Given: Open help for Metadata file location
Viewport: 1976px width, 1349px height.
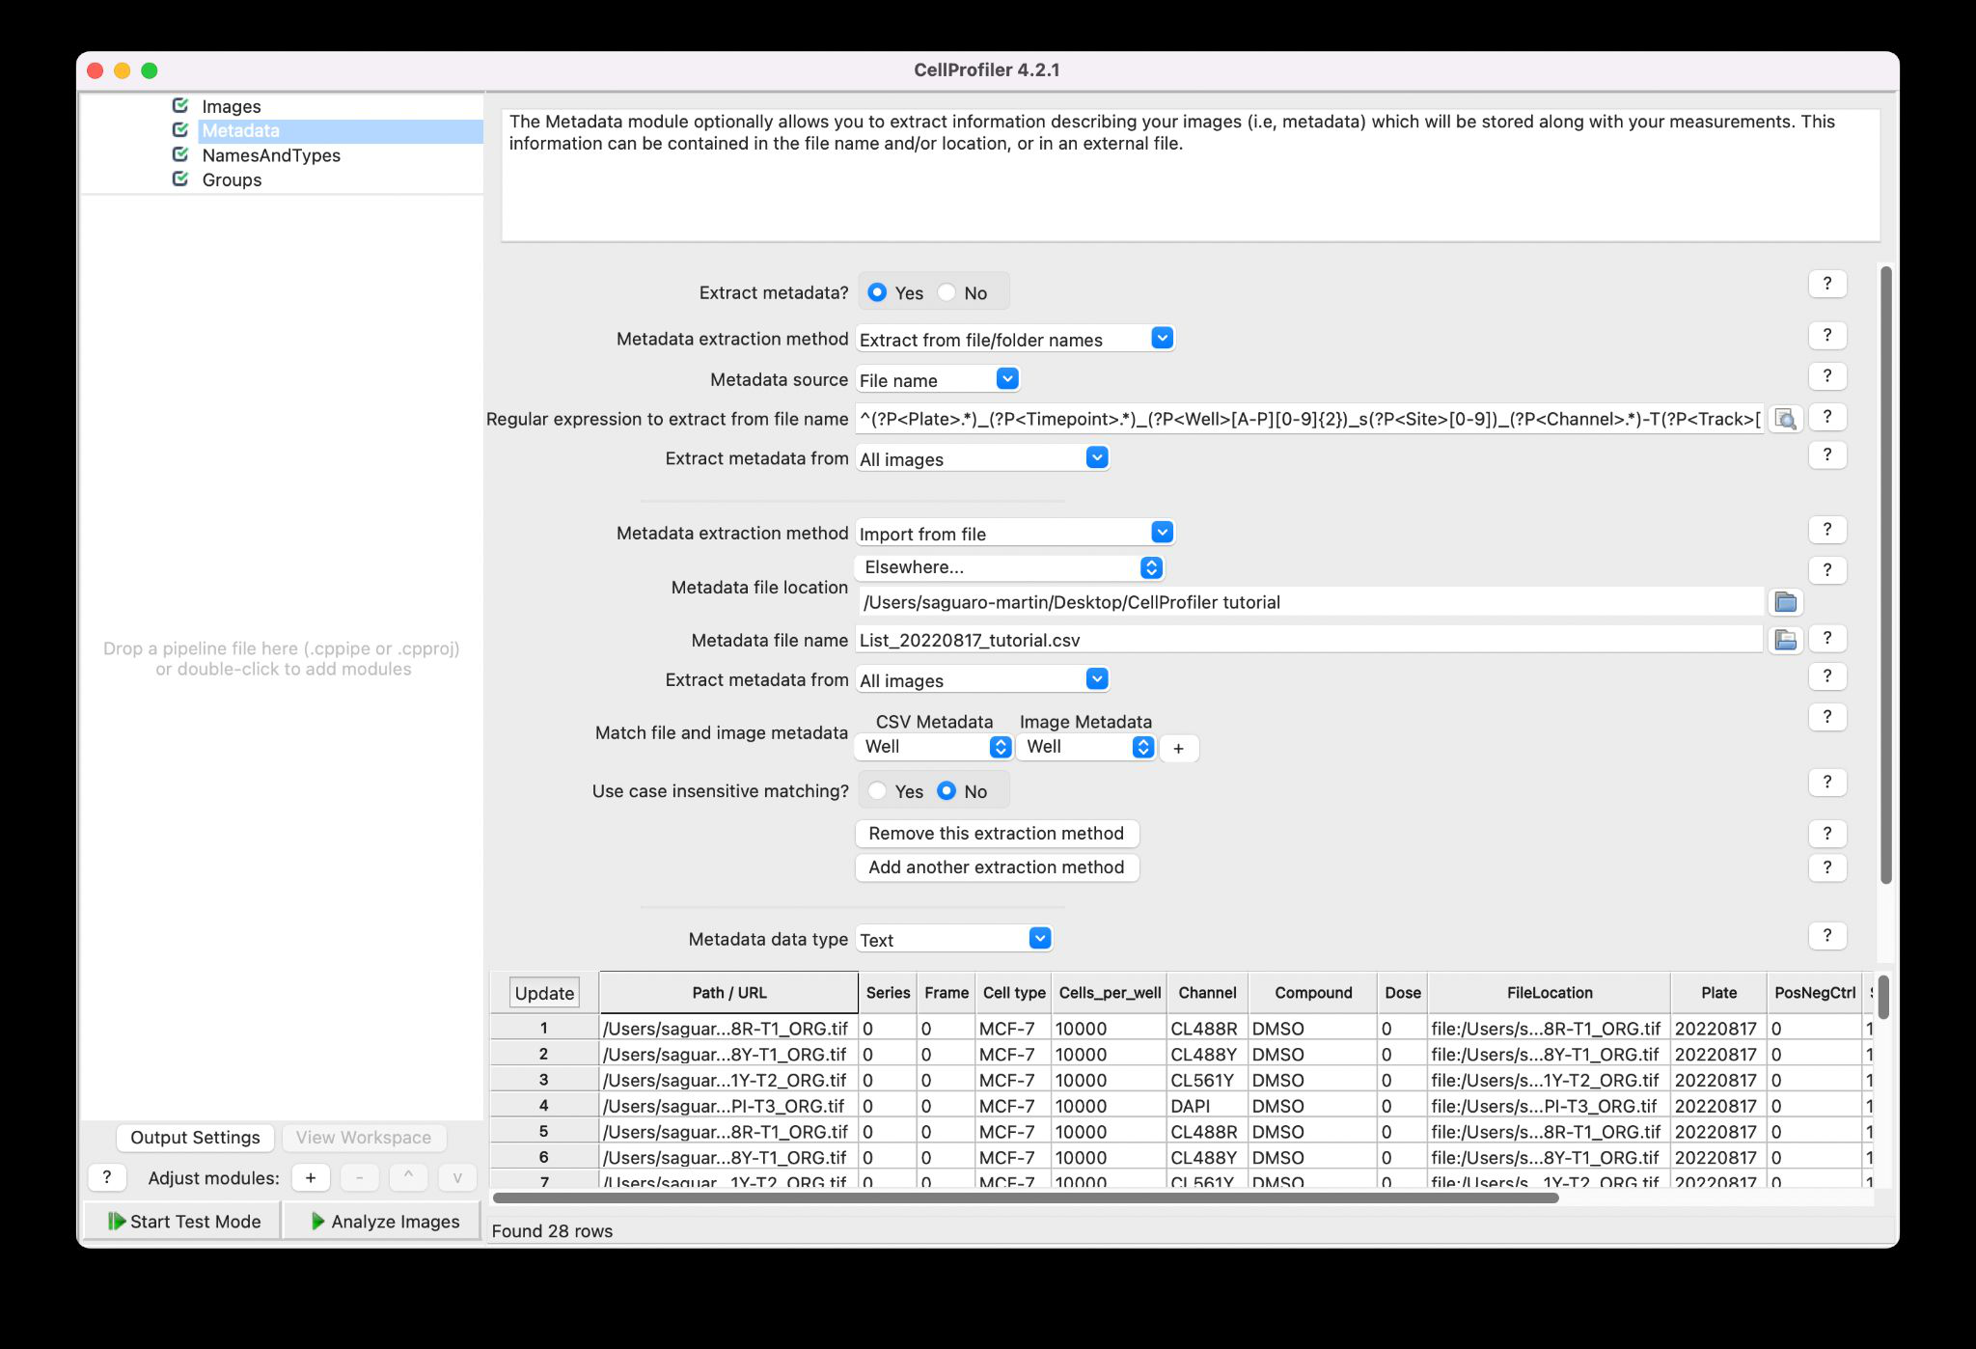Looking at the screenshot, I should [1827, 570].
